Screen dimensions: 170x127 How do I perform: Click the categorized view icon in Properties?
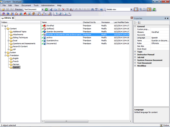tap(135, 22)
